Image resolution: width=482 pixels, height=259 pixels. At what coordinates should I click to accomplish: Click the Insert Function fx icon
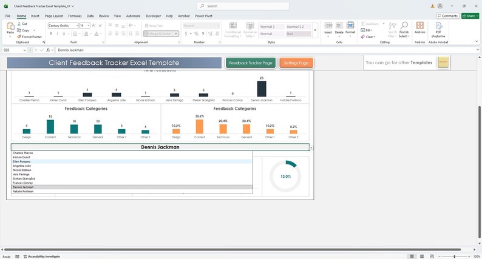49,50
